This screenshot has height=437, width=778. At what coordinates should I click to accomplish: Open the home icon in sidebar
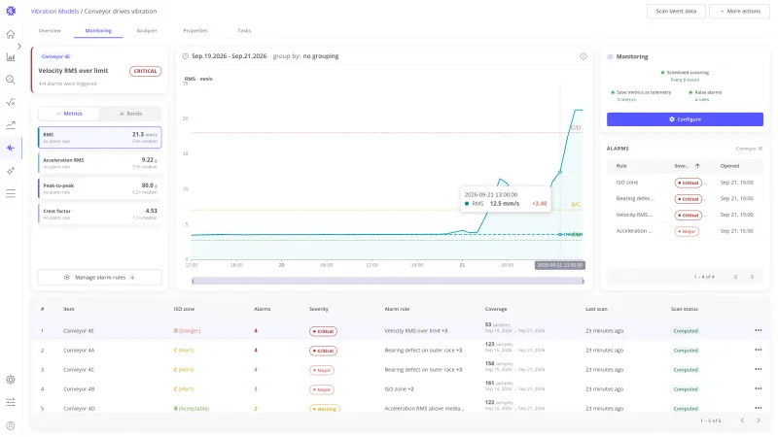11,34
